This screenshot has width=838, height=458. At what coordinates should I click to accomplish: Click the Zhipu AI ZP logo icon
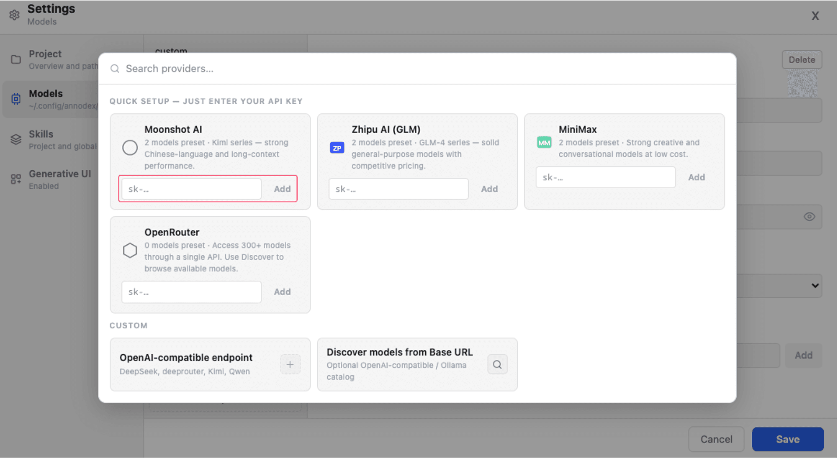tap(337, 148)
